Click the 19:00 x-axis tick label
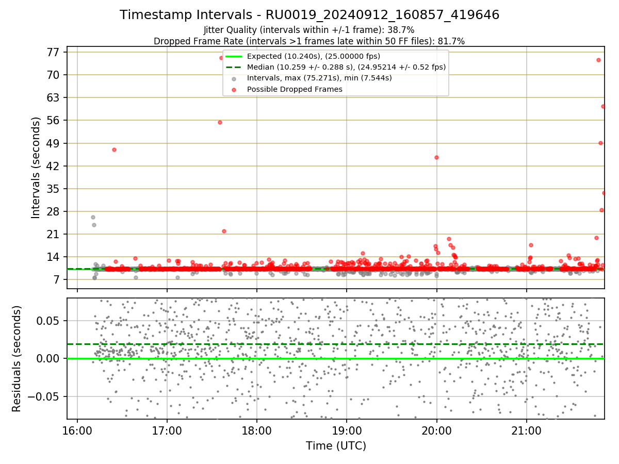619x464 pixels. coord(347,430)
